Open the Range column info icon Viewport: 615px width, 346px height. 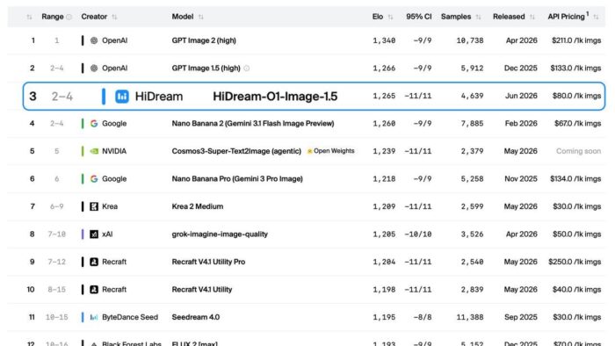point(69,17)
